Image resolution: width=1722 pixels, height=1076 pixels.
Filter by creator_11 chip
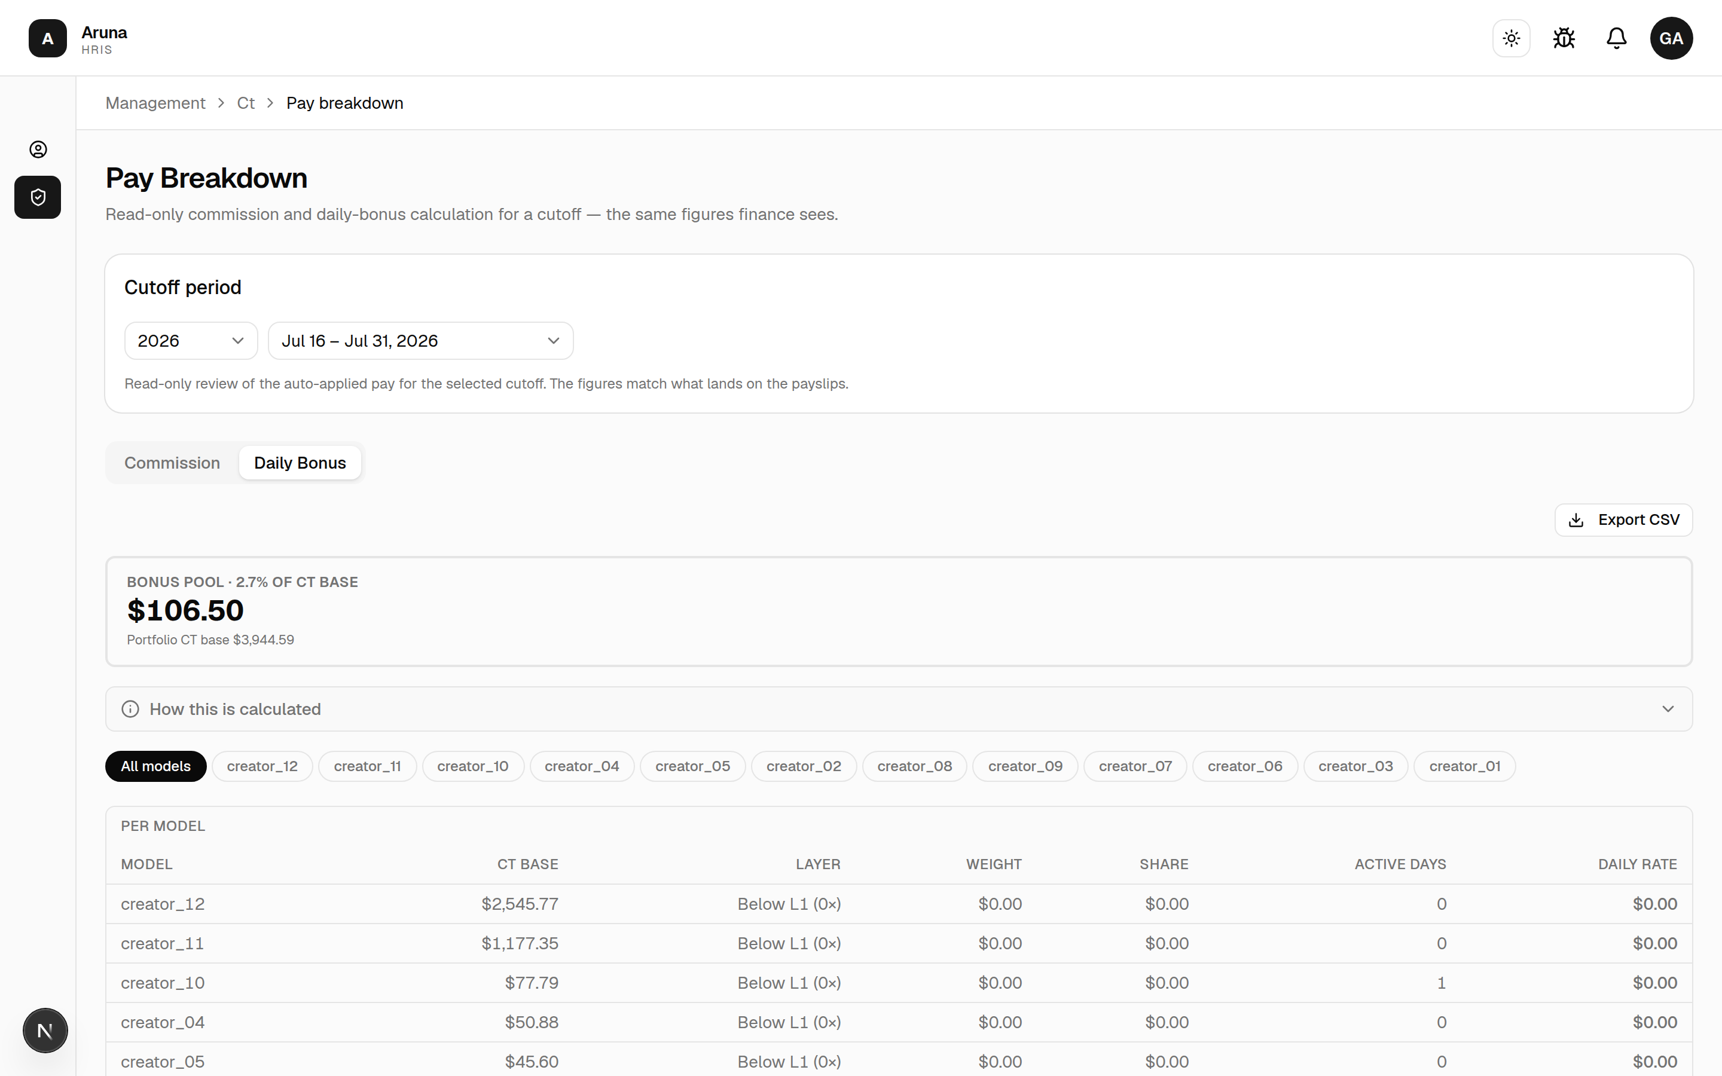coord(367,766)
